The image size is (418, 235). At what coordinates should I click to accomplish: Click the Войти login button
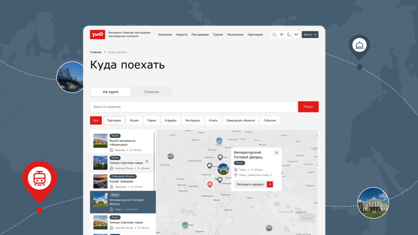310,35
